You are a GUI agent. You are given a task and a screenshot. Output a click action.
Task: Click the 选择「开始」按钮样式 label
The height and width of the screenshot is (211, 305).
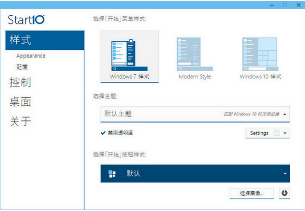tap(120, 155)
